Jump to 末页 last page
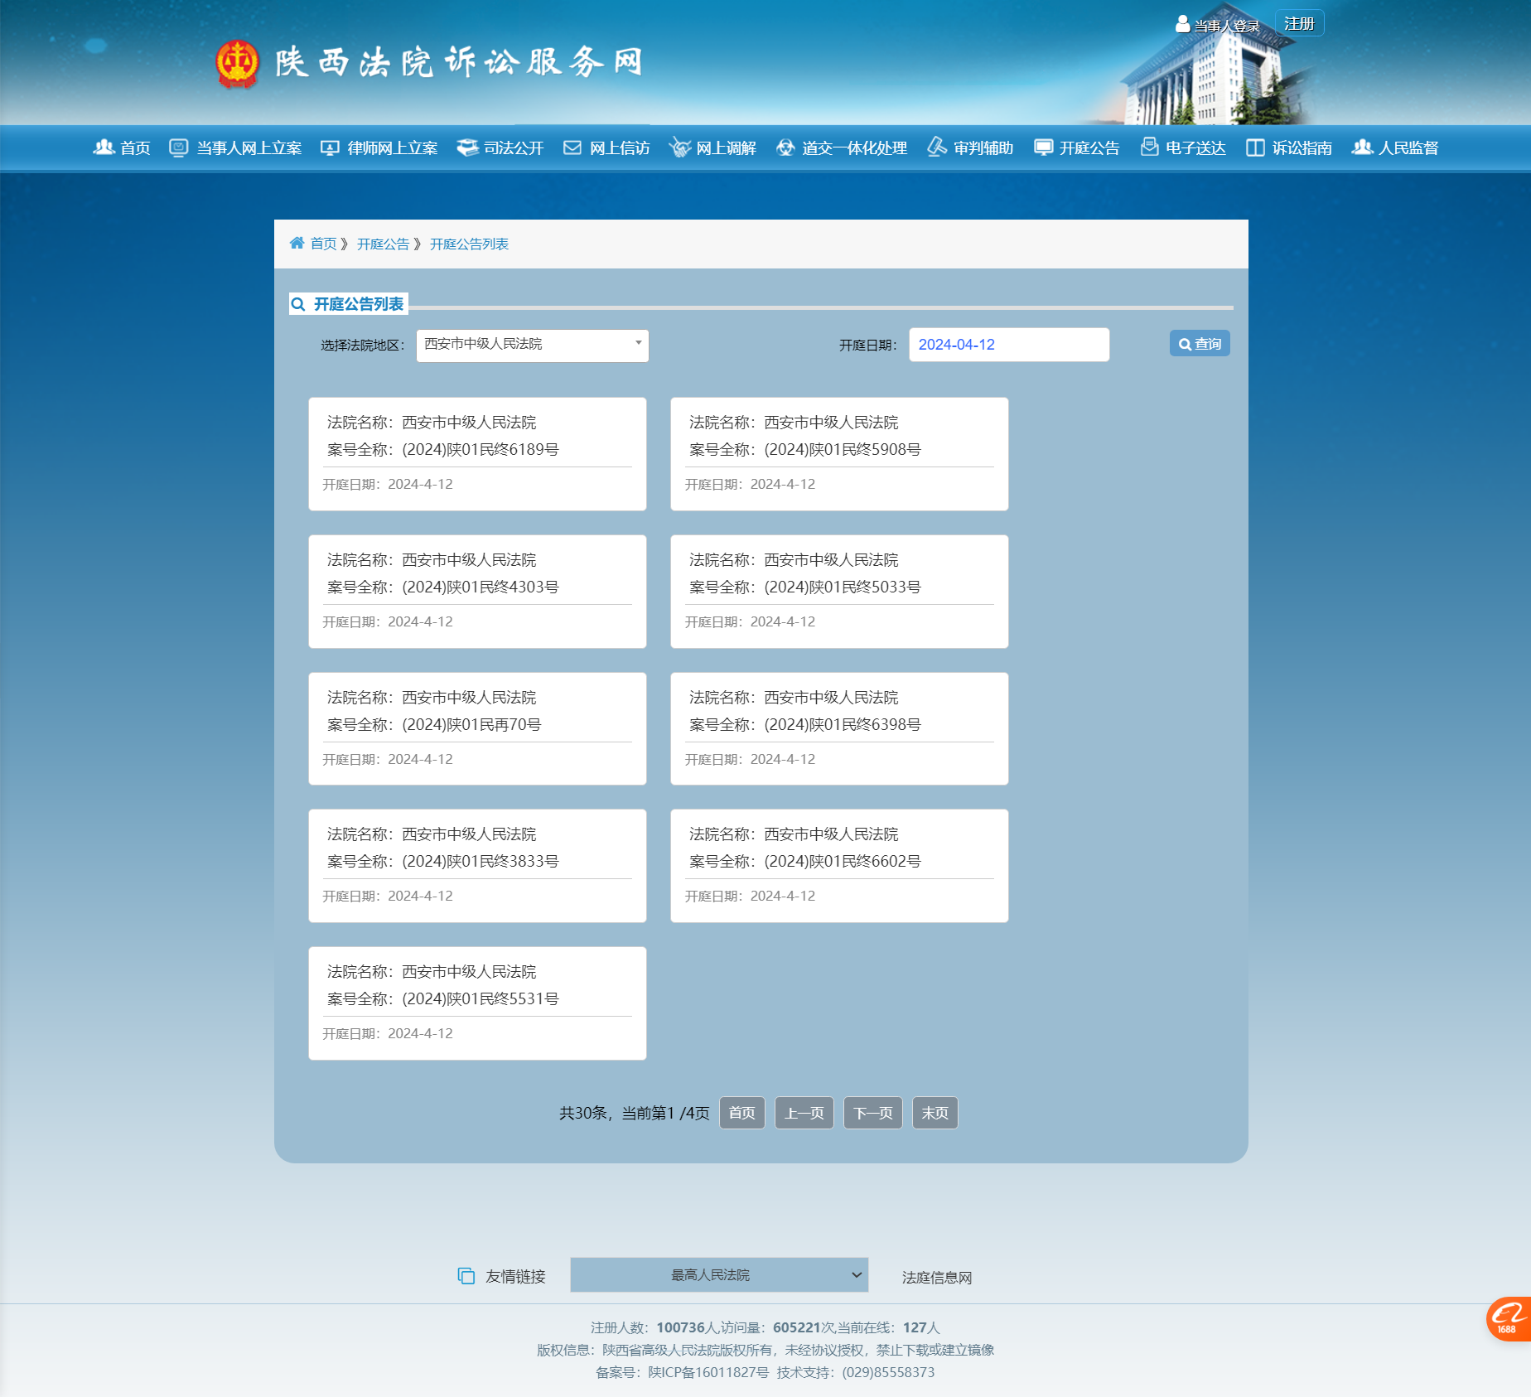 click(935, 1113)
